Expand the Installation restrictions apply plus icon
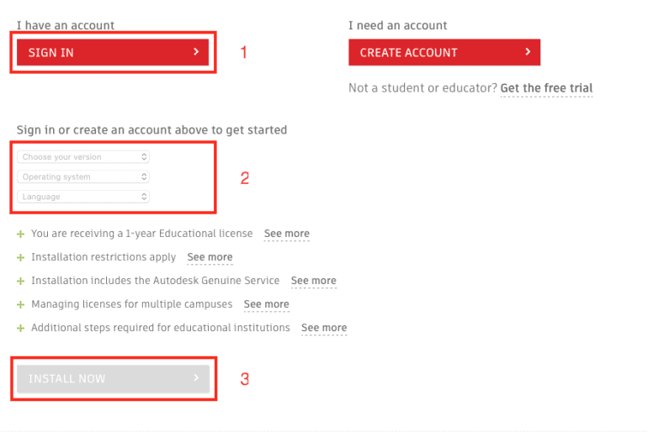The image size is (648, 432). [21, 257]
